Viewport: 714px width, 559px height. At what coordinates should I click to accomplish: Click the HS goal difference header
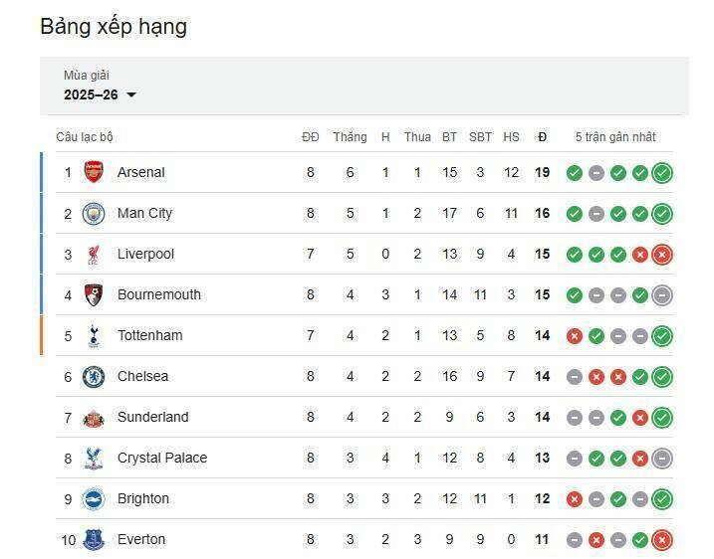(x=511, y=137)
